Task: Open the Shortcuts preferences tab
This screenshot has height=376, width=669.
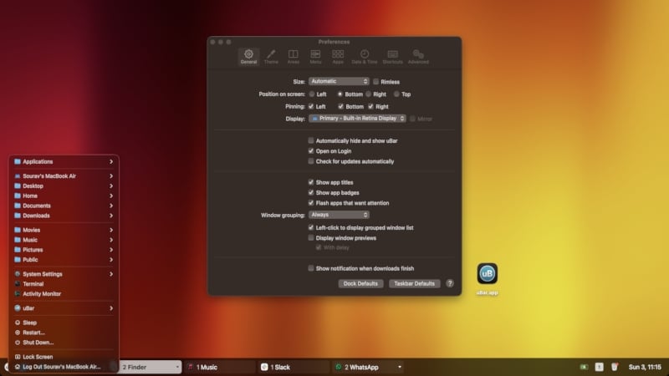Action: point(392,56)
